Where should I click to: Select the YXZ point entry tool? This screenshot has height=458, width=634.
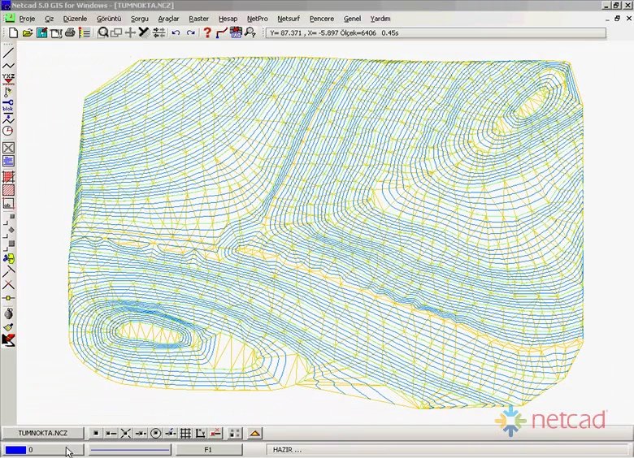tap(8, 79)
